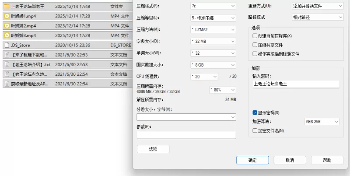The width and height of the screenshot is (350, 176).
Task: Open the memory percentage dropdown showing 80%
Action: point(223,90)
